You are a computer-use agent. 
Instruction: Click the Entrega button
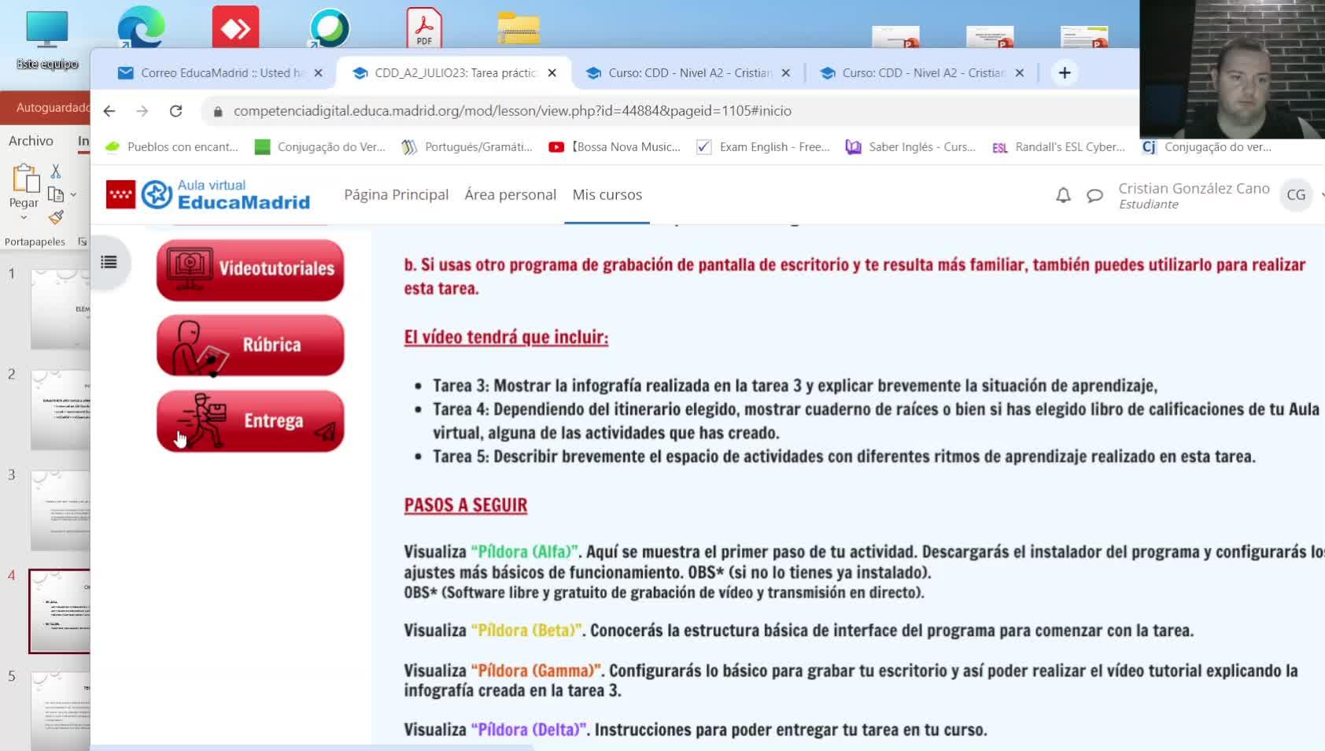(x=250, y=421)
